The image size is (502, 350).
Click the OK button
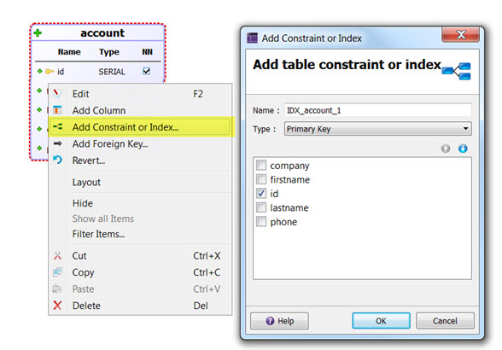pos(381,320)
